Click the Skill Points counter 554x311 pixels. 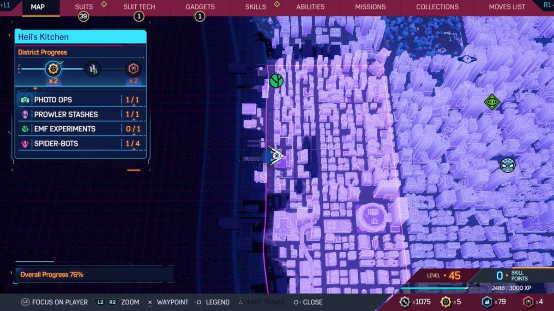click(x=512, y=276)
